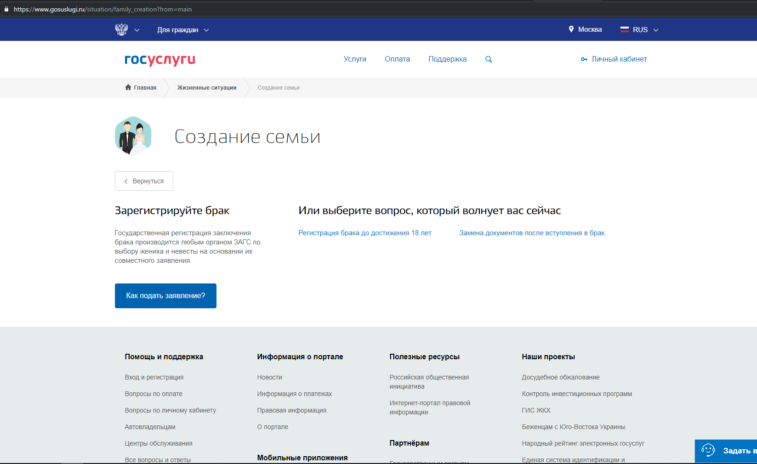Screen dimensions: 757x464
Task: Open Вопросы по оплате footer link
Action: [x=154, y=394]
